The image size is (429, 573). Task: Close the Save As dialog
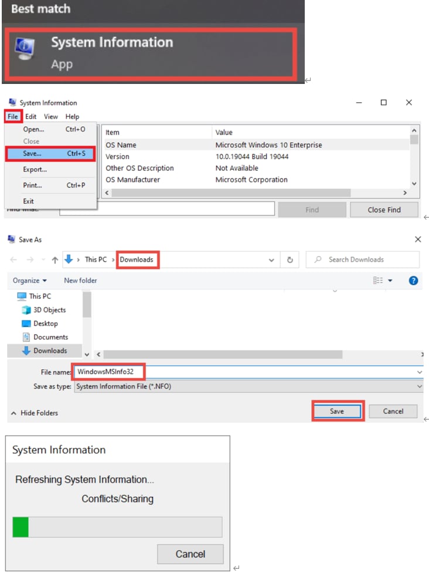(418, 240)
